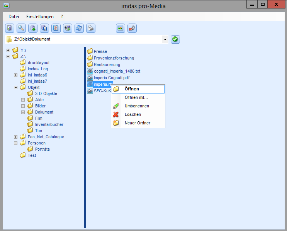Choose Öffnen mit... in context menu
The width and height of the screenshot is (287, 231).
click(x=138, y=97)
